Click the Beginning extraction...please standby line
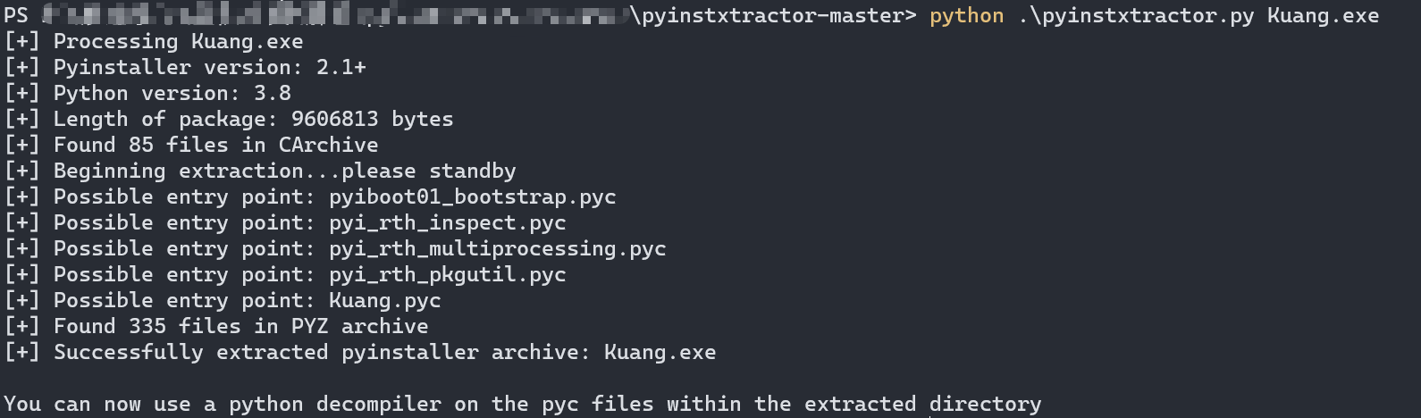Image resolution: width=1421 pixels, height=418 pixels. click(284, 171)
